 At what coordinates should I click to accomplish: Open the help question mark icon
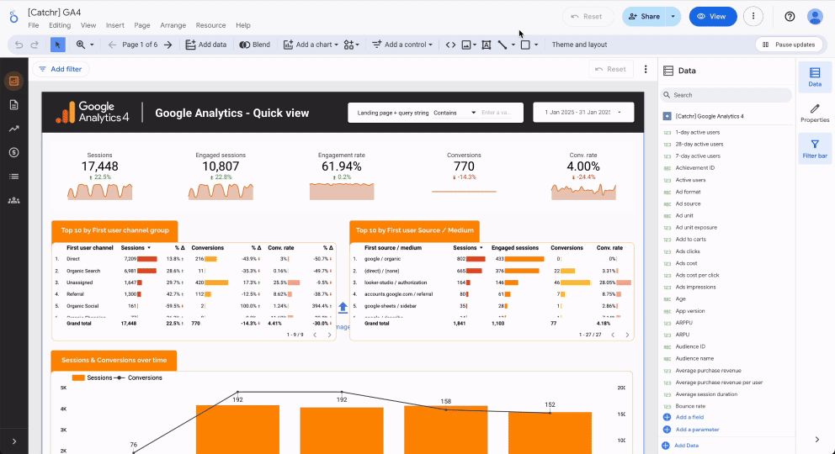(790, 17)
